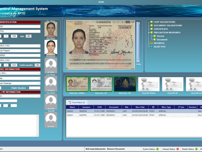Click the green check icon beside CERTIFICATE
This screenshot has height=152, width=202.
click(x=151, y=29)
